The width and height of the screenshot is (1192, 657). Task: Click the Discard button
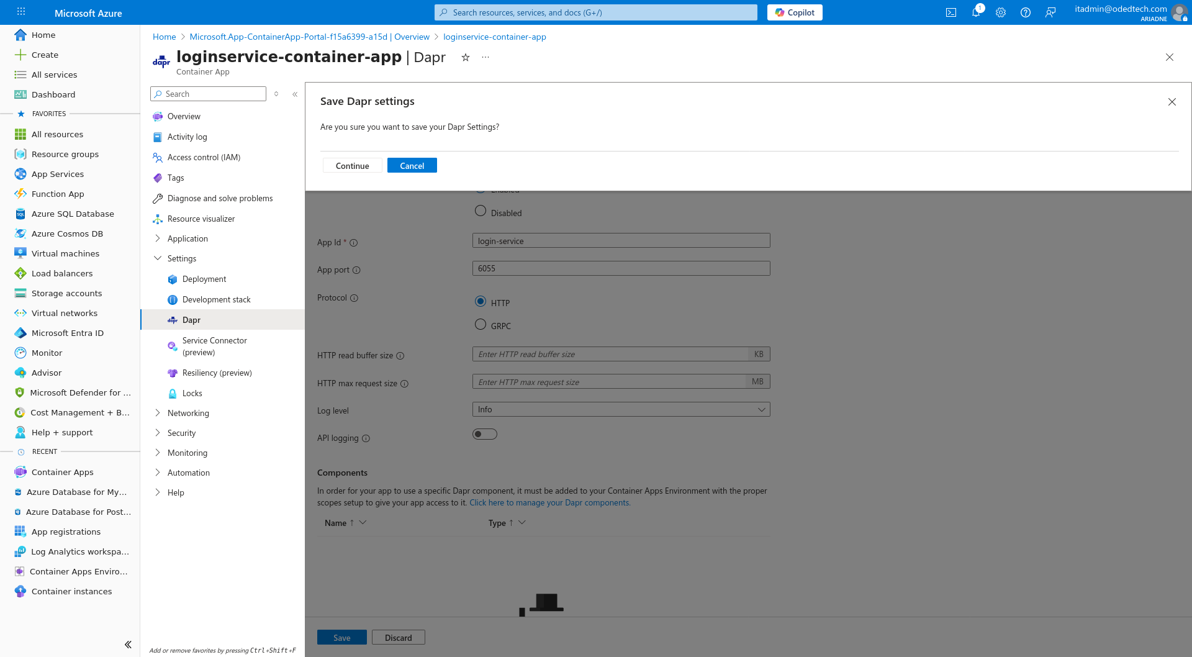pos(399,638)
